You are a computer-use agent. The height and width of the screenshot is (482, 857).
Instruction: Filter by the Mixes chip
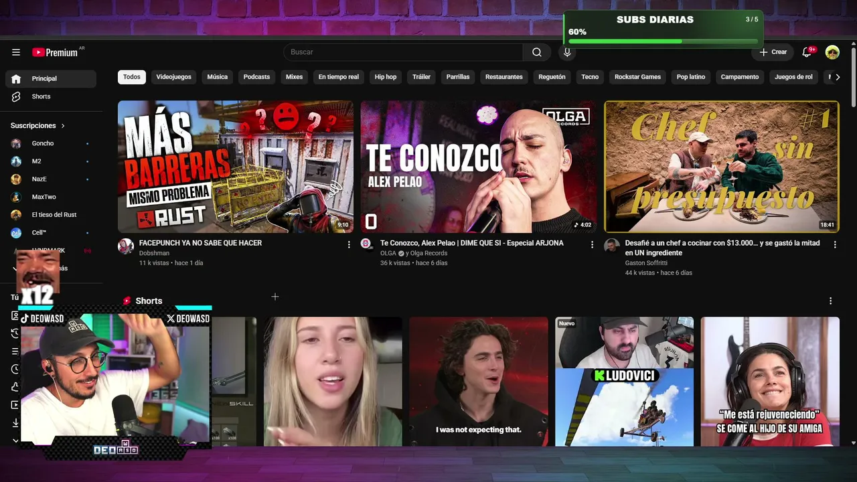pyautogui.click(x=295, y=77)
